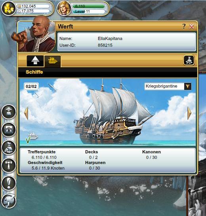This screenshot has height=216, width=206.
Task: Show next ship with right arrow
Action: pos(189,113)
